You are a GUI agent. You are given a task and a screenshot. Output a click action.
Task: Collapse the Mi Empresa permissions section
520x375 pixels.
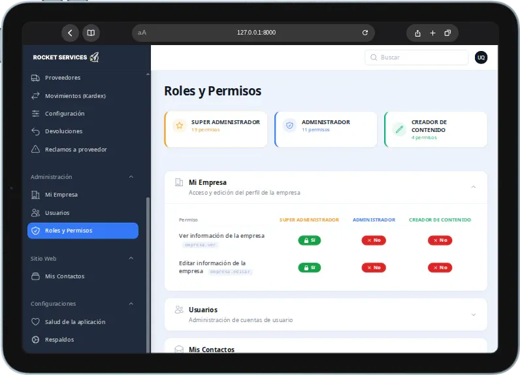click(473, 187)
